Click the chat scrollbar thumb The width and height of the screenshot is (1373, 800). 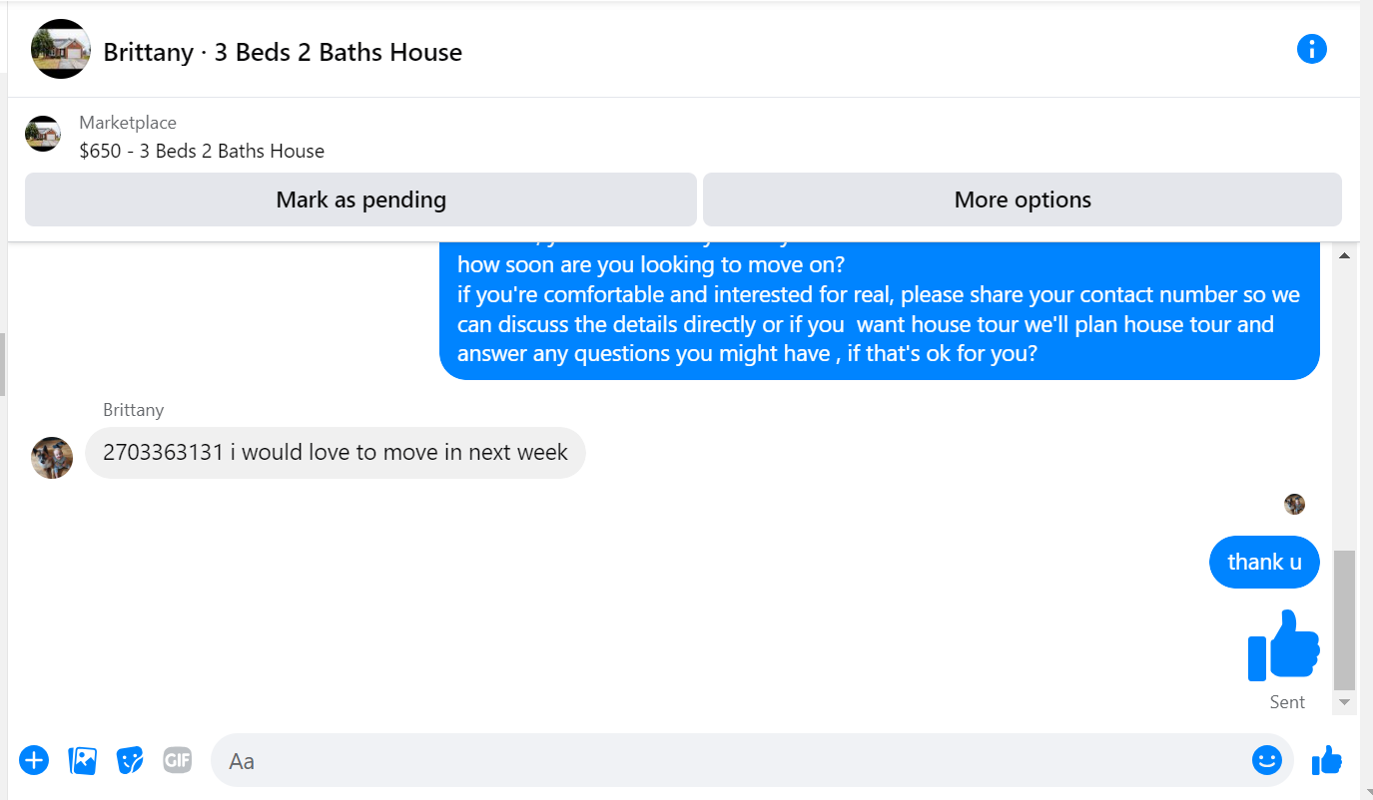(1344, 619)
